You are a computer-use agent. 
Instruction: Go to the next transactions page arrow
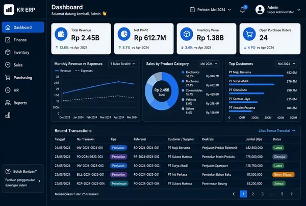click(x=292, y=194)
